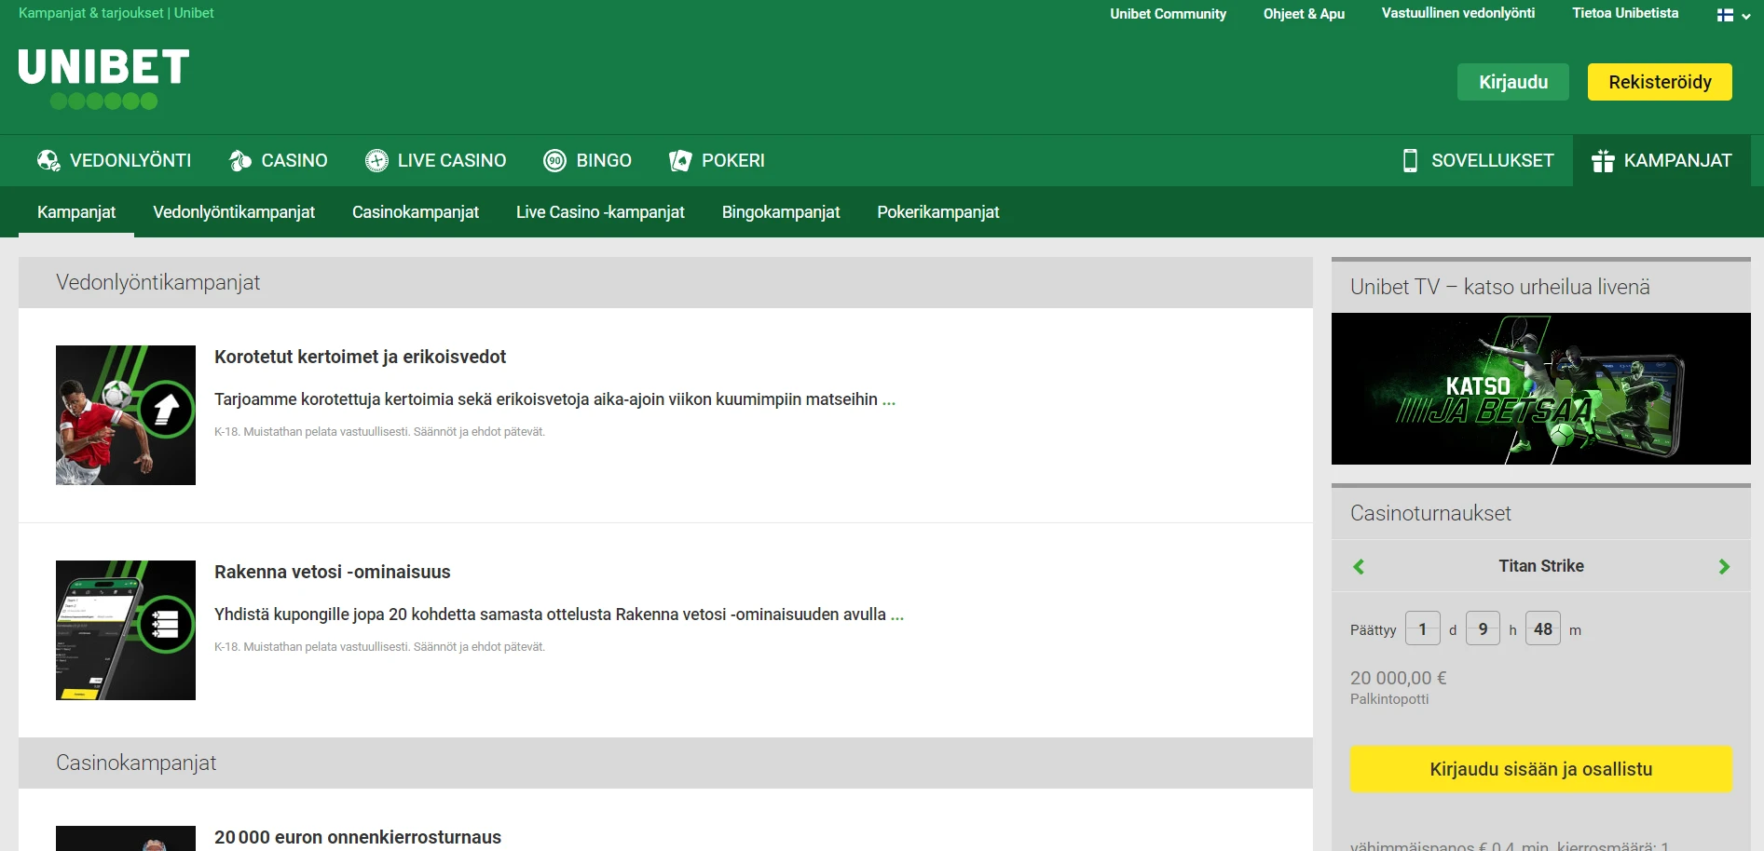This screenshot has height=851, width=1764.
Task: Click the Casinoturnaukset panel heading
Action: tap(1430, 513)
